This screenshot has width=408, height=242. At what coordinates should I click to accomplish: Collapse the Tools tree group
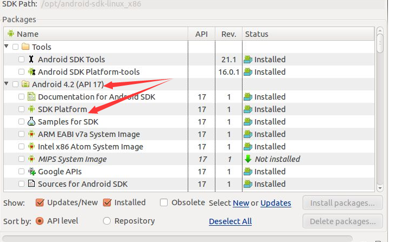(7, 47)
